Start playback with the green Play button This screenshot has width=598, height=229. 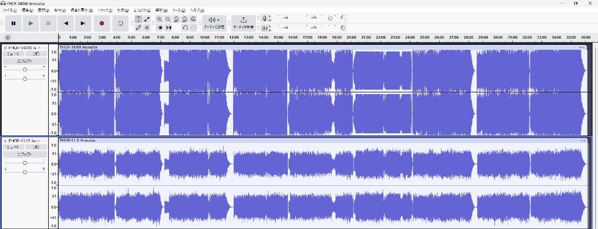coord(31,23)
